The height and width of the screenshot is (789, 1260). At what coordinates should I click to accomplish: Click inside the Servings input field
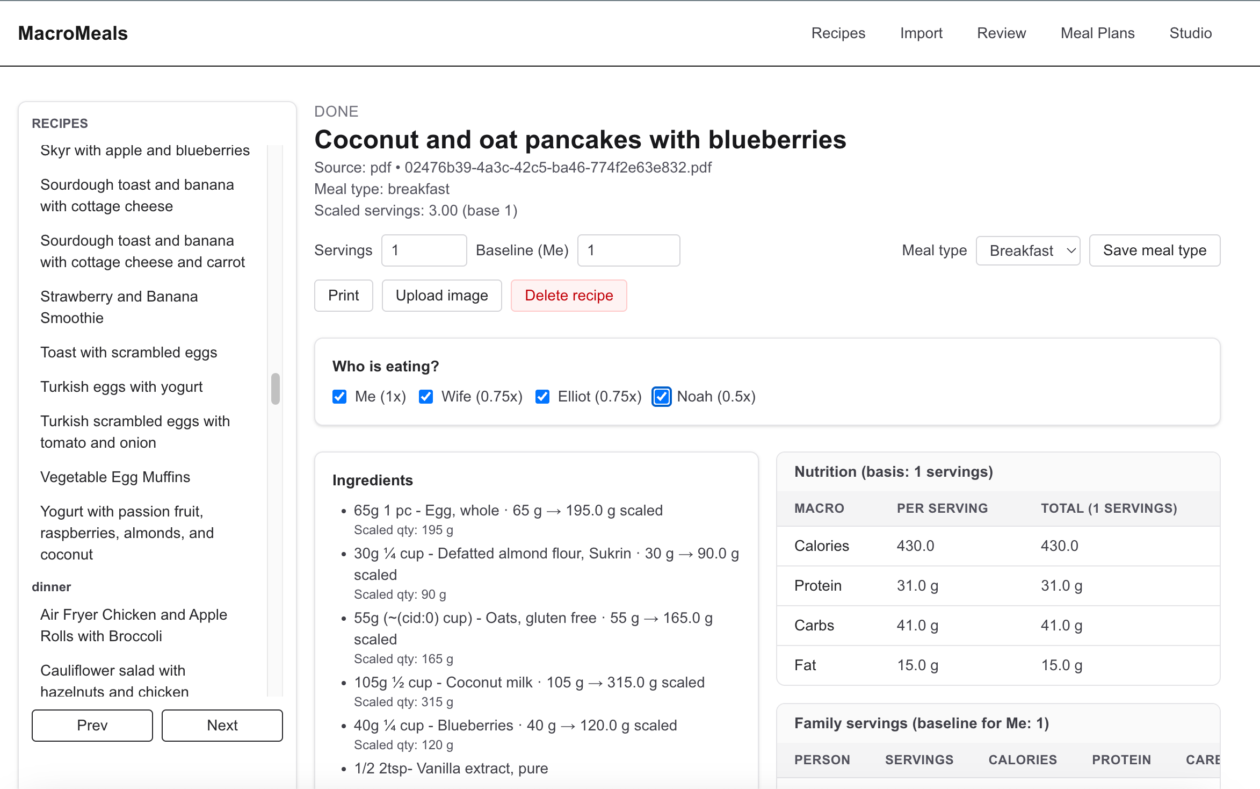[424, 250]
